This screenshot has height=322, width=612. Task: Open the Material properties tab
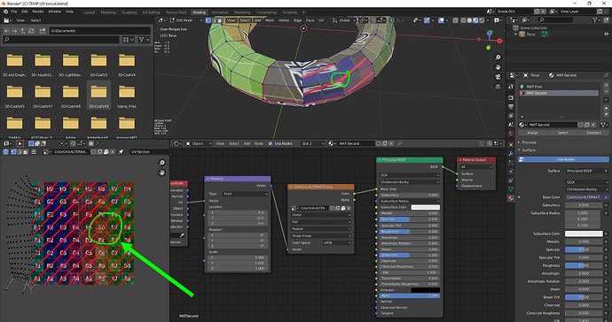click(511, 198)
